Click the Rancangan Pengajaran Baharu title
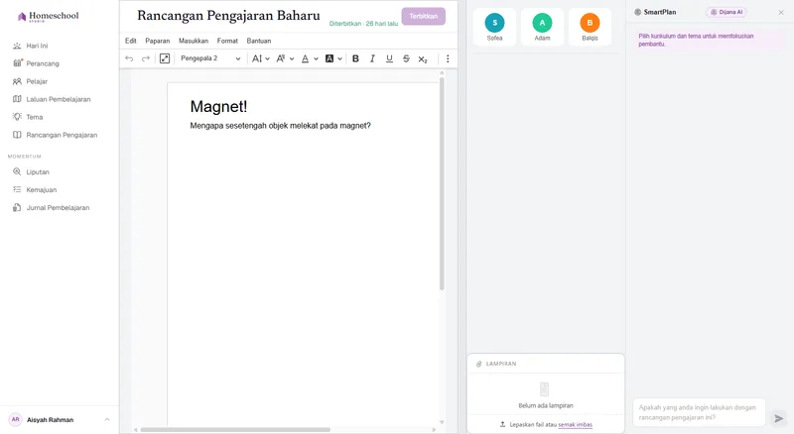The width and height of the screenshot is (794, 434). point(228,16)
